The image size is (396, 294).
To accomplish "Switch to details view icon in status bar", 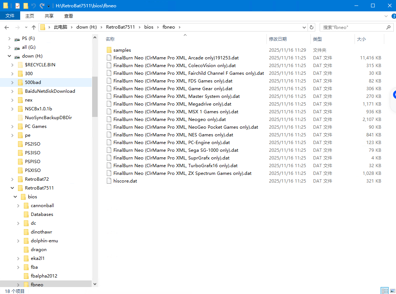I will coord(384,291).
